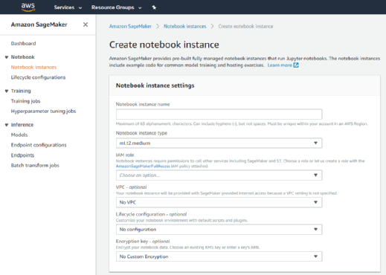Image resolution: width=386 pixels, height=275 pixels.
Task: Click the Learn more link
Action: click(x=280, y=65)
